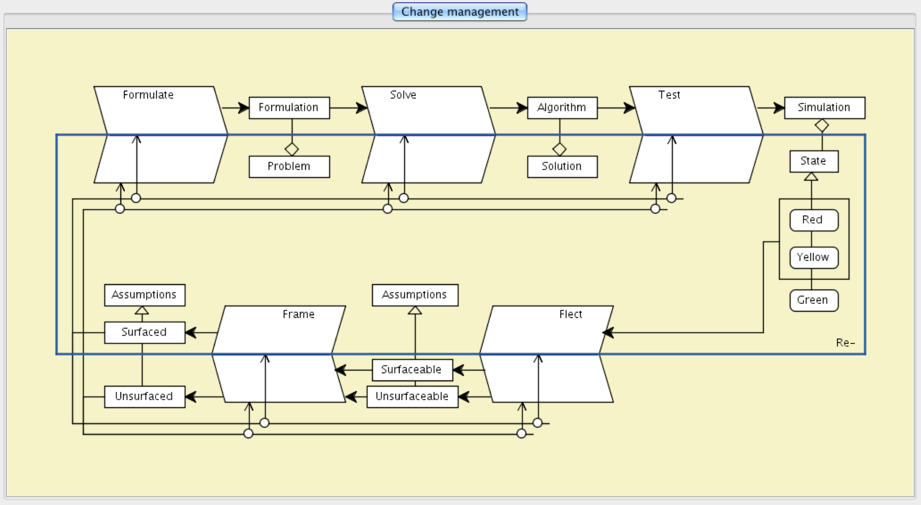This screenshot has height=505, width=921.
Task: Select the Unsurfaced box
Action: (x=144, y=396)
